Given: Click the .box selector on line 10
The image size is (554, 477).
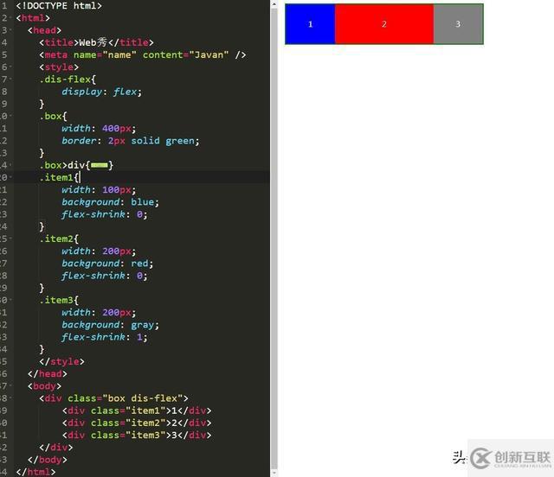Looking at the screenshot, I should (51, 116).
